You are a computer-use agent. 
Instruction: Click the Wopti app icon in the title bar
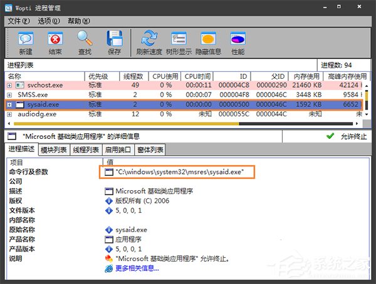pos(9,8)
